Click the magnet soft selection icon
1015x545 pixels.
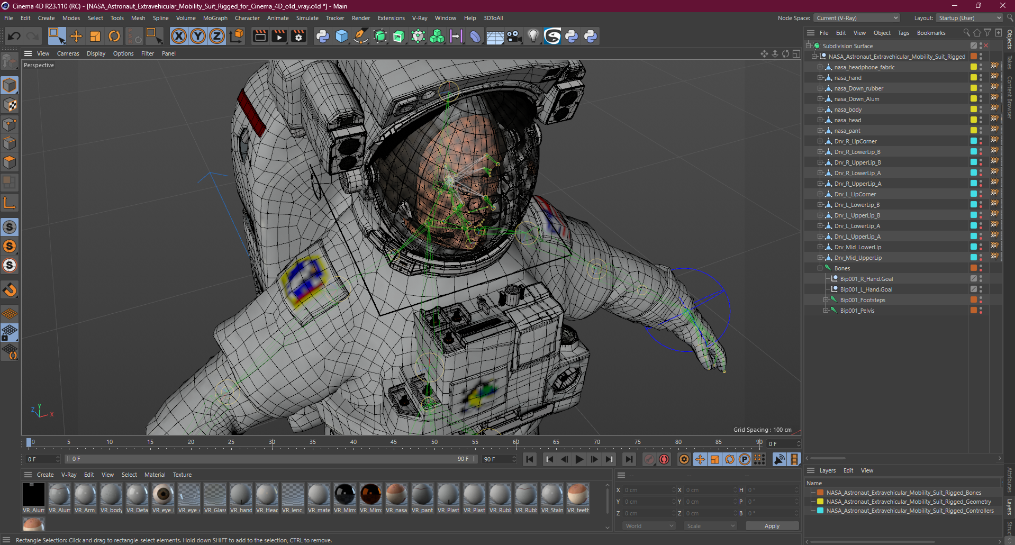[10, 290]
